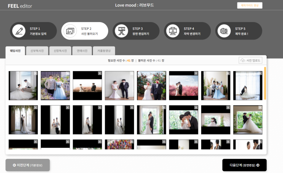Image resolution: width=283 pixels, height=173 pixels.
Task: Click the STEP 3 clapperboard icon
Action: click(x=122, y=31)
